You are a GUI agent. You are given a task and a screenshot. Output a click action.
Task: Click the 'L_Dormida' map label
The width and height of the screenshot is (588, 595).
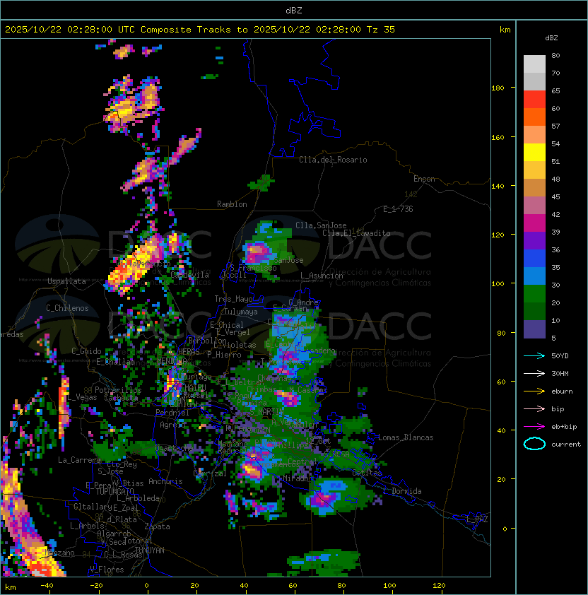click(402, 491)
